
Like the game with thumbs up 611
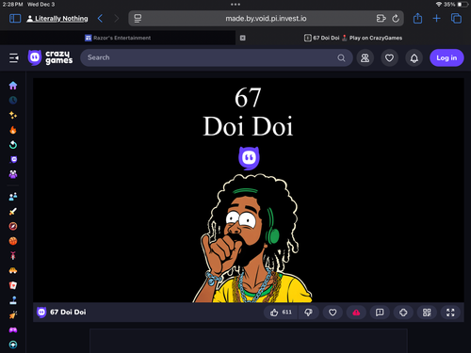pos(281,313)
